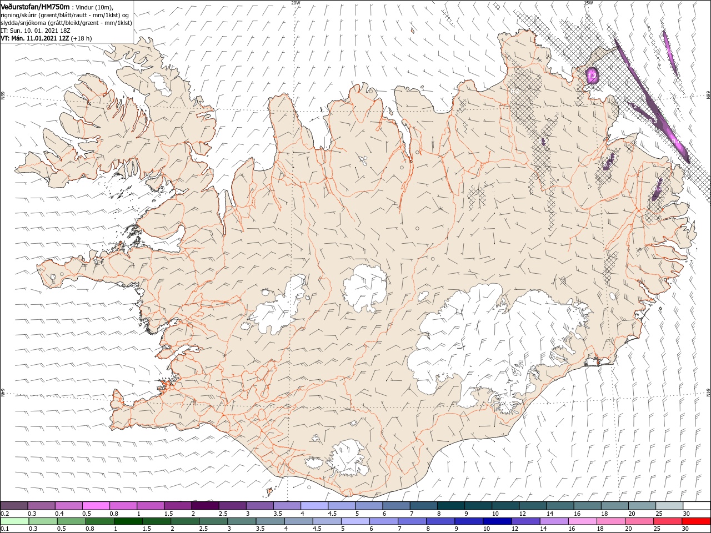Pick the deep navy blue swatch starting at 10
The height and width of the screenshot is (533, 711).
click(x=497, y=521)
